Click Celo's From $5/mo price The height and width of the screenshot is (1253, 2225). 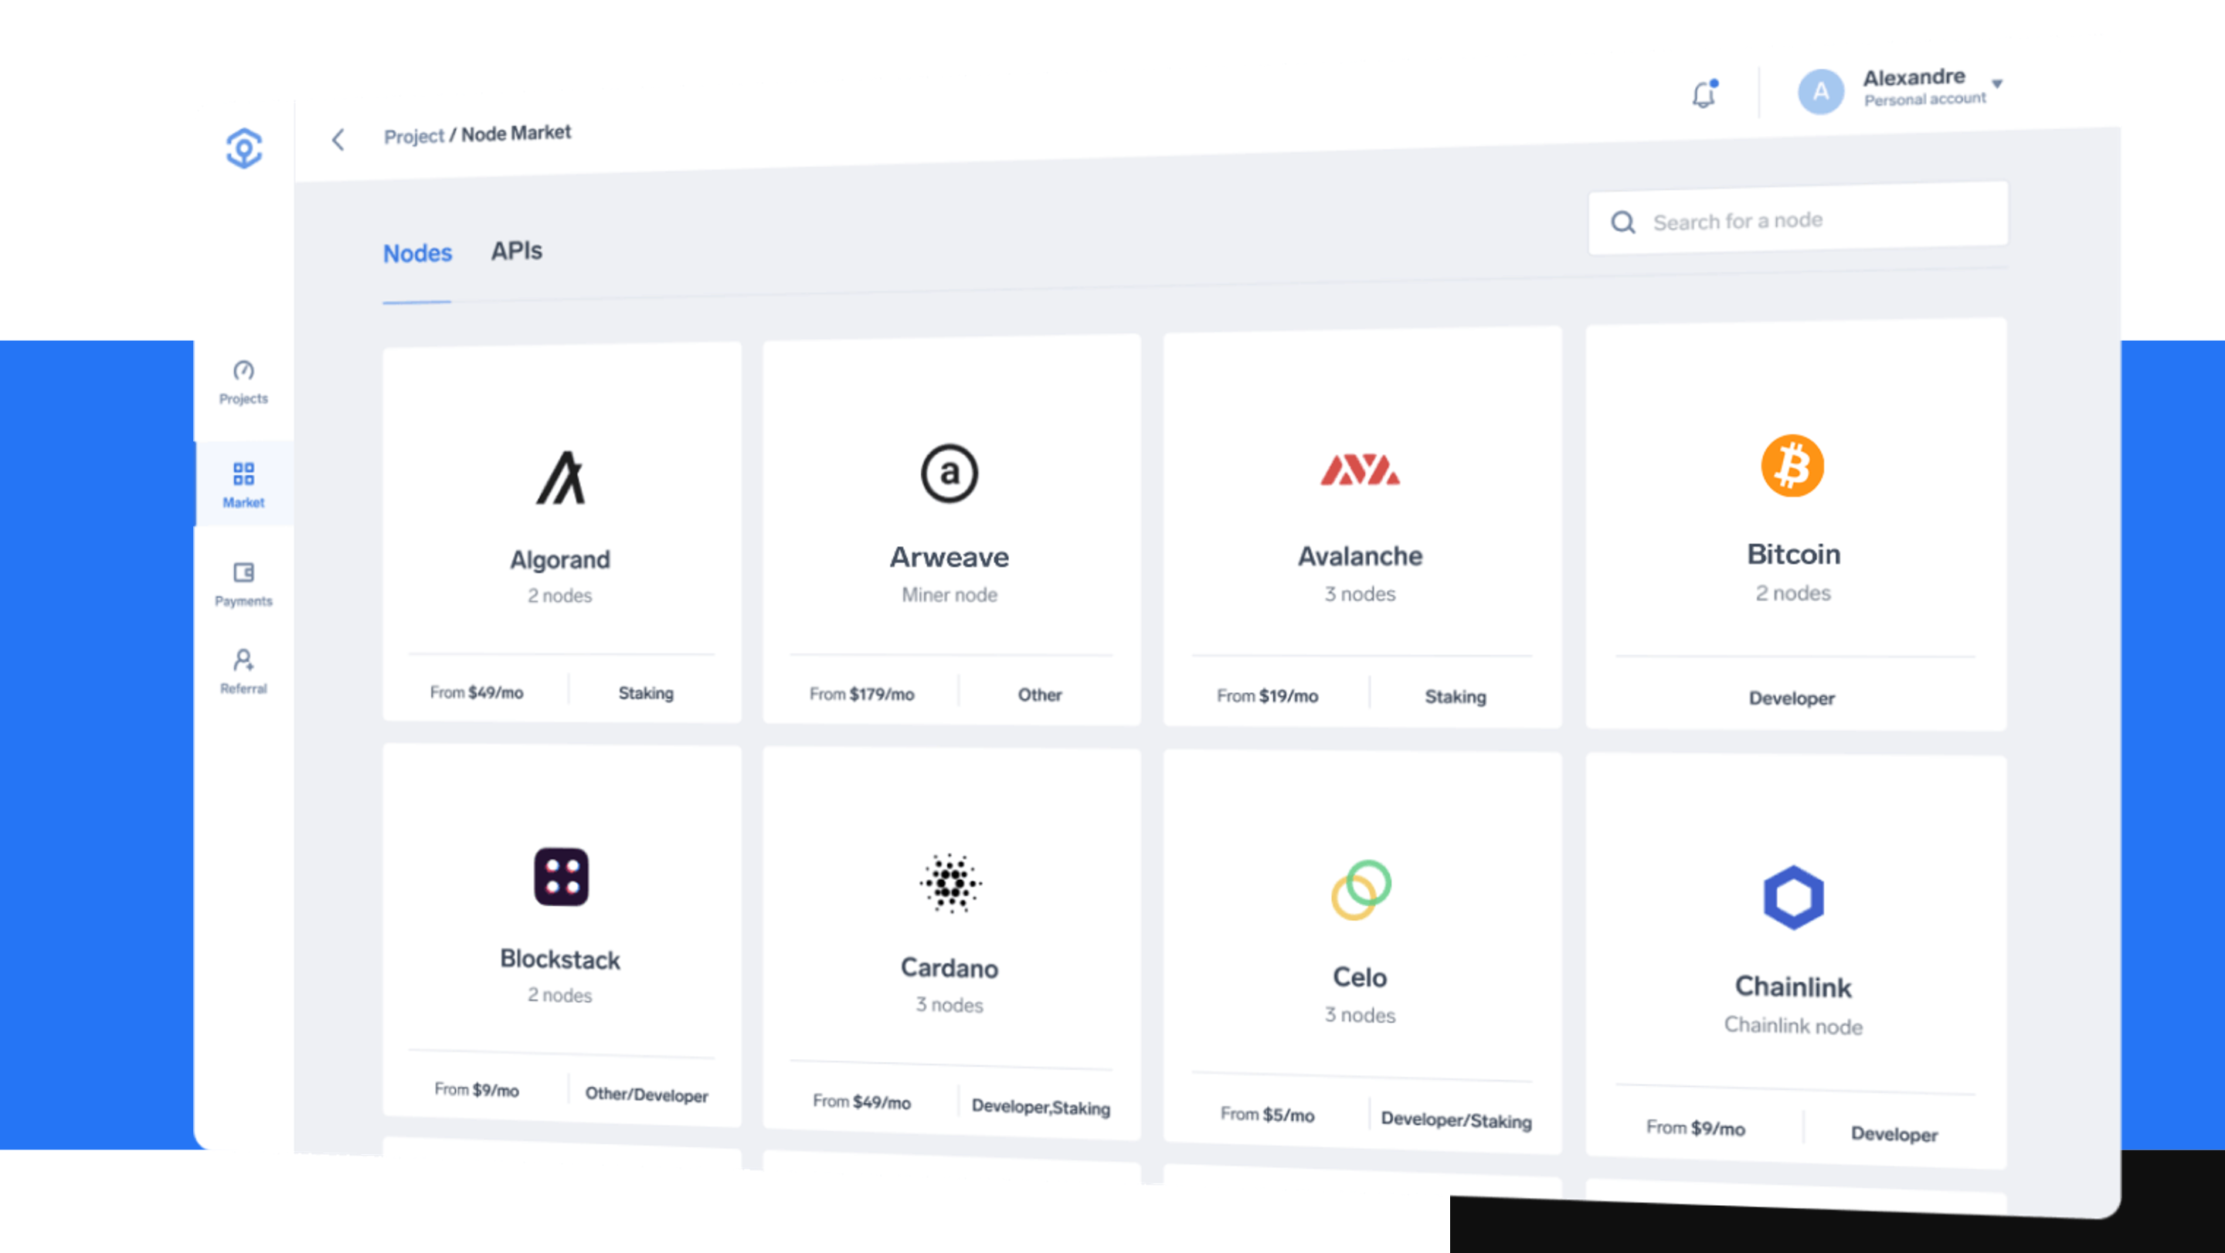[x=1267, y=1115]
